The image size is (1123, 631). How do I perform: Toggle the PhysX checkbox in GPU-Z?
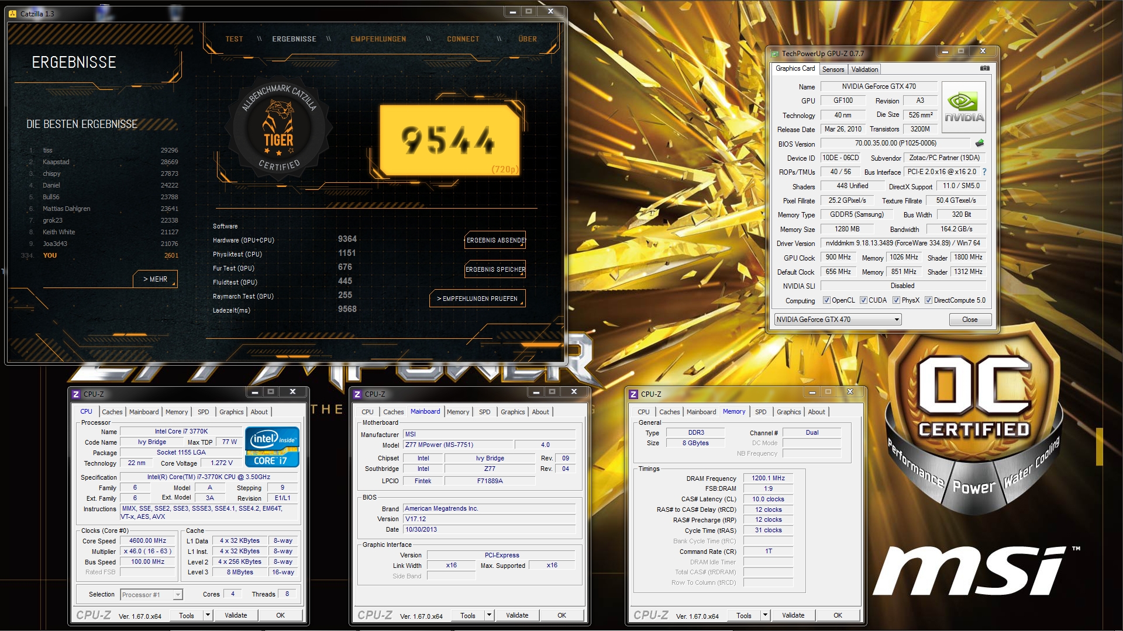pyautogui.click(x=896, y=300)
